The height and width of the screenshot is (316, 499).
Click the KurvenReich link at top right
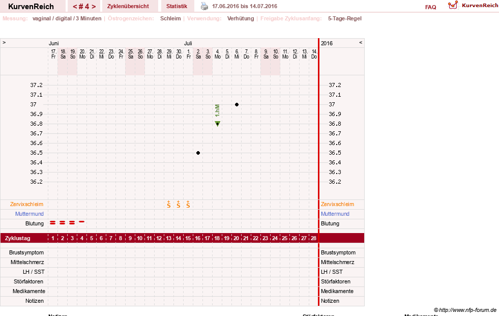pyautogui.click(x=480, y=6)
